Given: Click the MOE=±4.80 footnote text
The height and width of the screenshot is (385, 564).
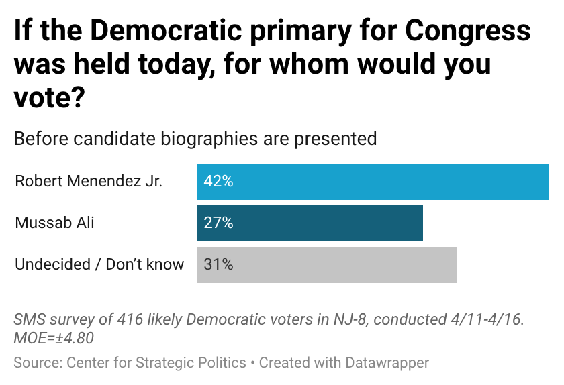Looking at the screenshot, I should (54, 338).
